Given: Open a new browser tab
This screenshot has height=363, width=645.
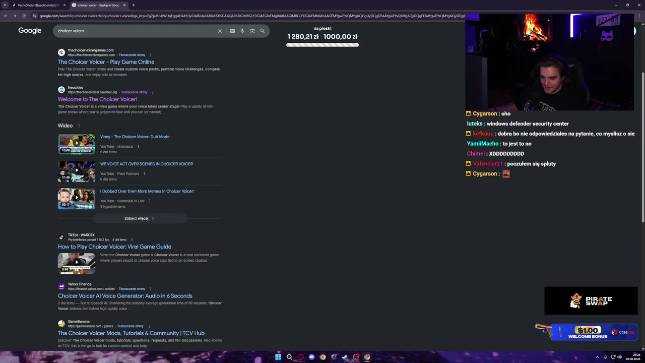Looking at the screenshot, I should click(x=133, y=5).
